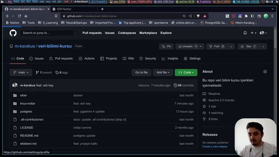279x157 pixels.
Task: Open the plus create-new dropdown
Action: 253,33
